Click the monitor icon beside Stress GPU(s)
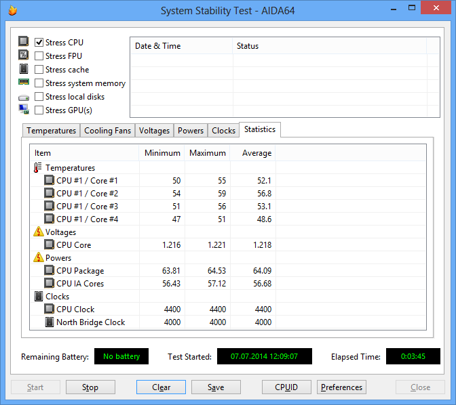The image size is (456, 405). (24, 110)
